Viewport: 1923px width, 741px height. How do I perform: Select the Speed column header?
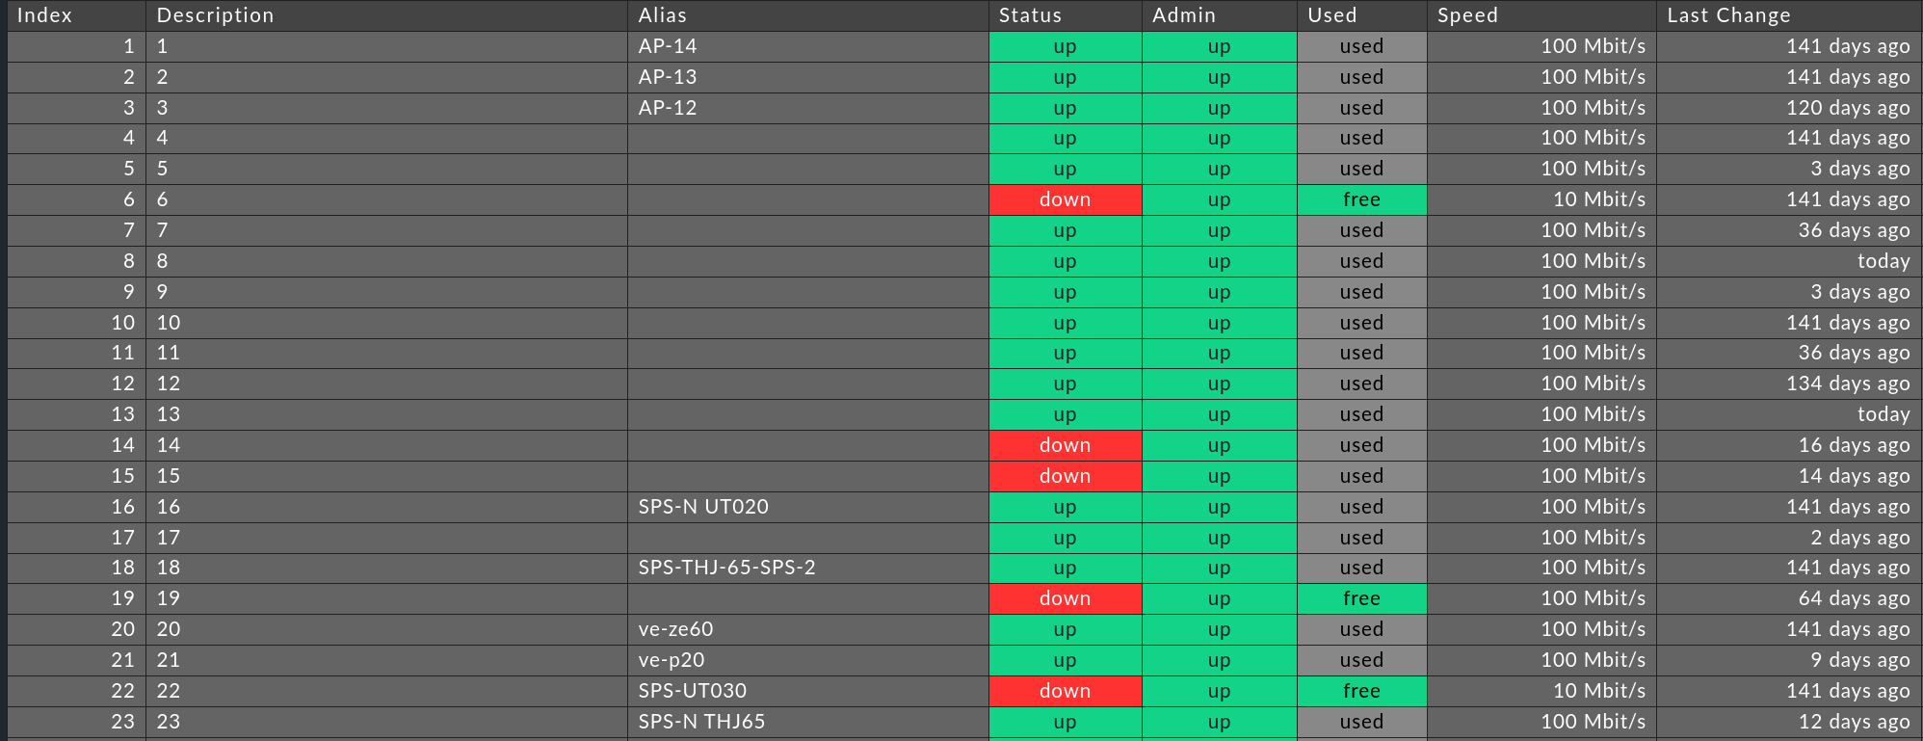1467,15
